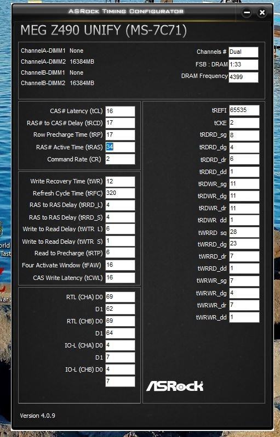Edit the Write Recovery Time (tWR) field
Viewport: 280px width, 437px height.
pos(120,181)
